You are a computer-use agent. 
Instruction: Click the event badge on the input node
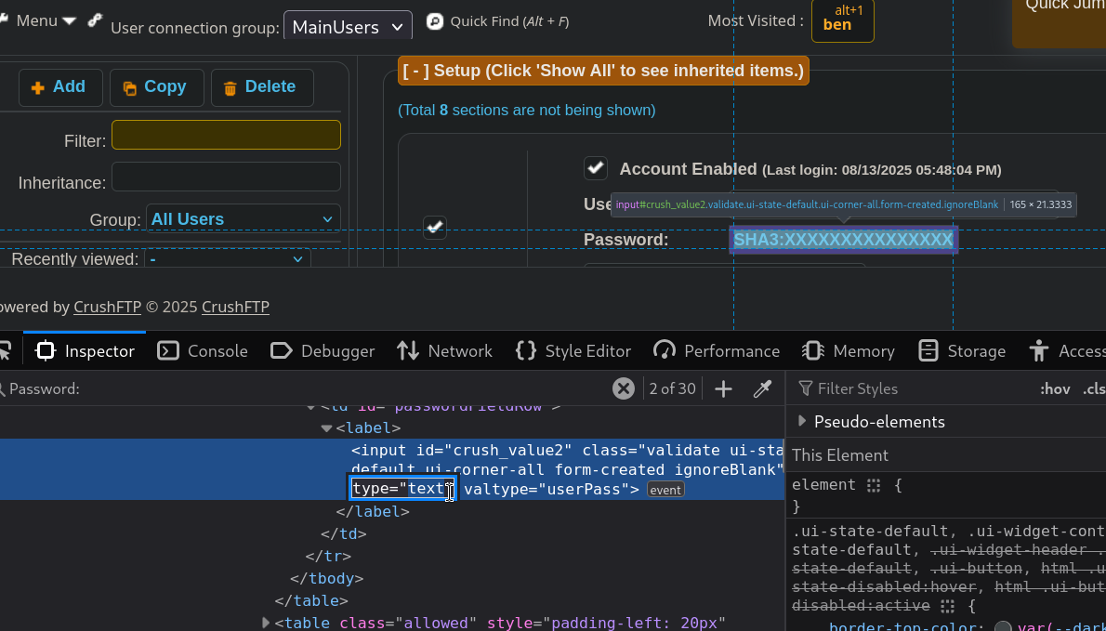665,490
